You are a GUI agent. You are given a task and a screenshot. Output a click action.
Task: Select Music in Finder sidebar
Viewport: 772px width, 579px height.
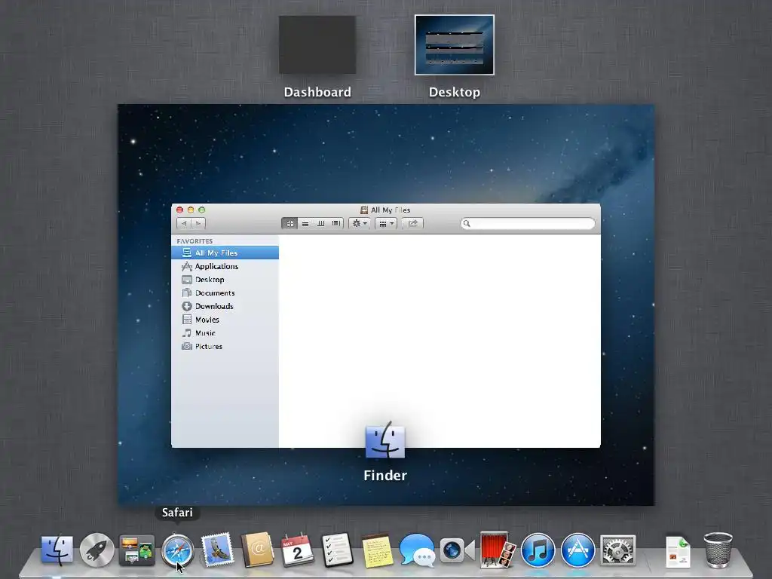(x=225, y=332)
